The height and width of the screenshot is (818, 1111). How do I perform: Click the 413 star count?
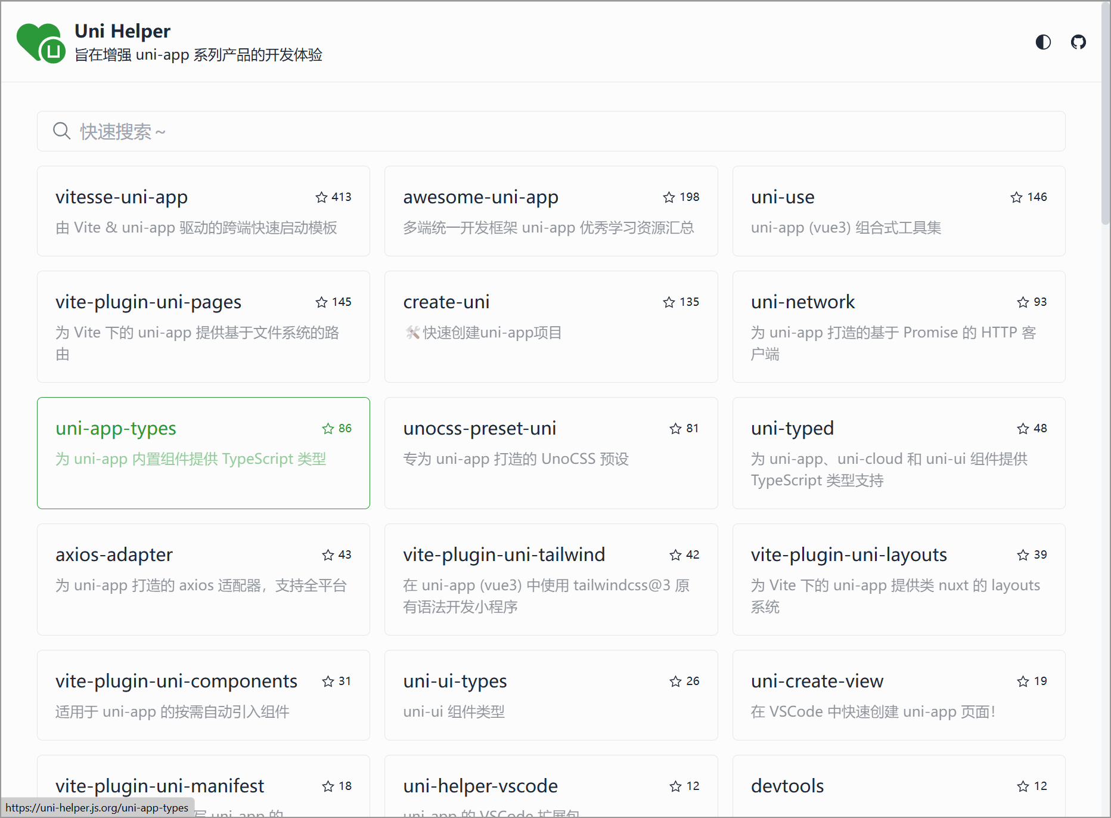click(x=342, y=197)
